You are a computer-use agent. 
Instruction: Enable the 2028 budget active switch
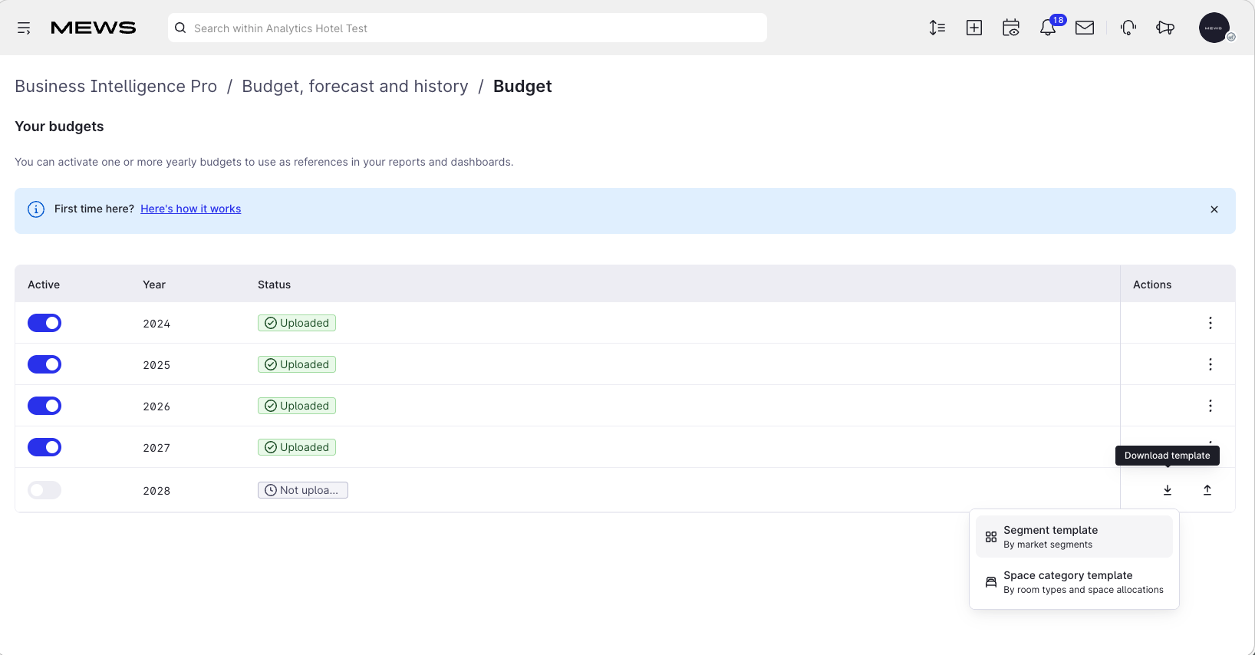[44, 490]
